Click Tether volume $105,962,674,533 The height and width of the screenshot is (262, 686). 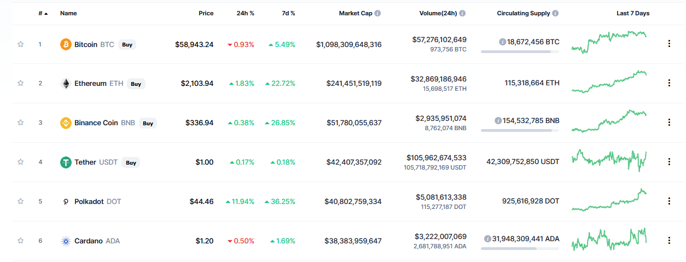[437, 158]
